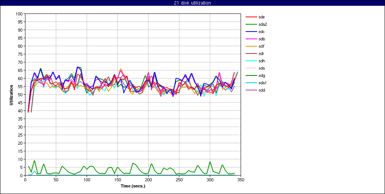Select the sdc legend label
This screenshot has width=385, height=194.
pos(261,32)
